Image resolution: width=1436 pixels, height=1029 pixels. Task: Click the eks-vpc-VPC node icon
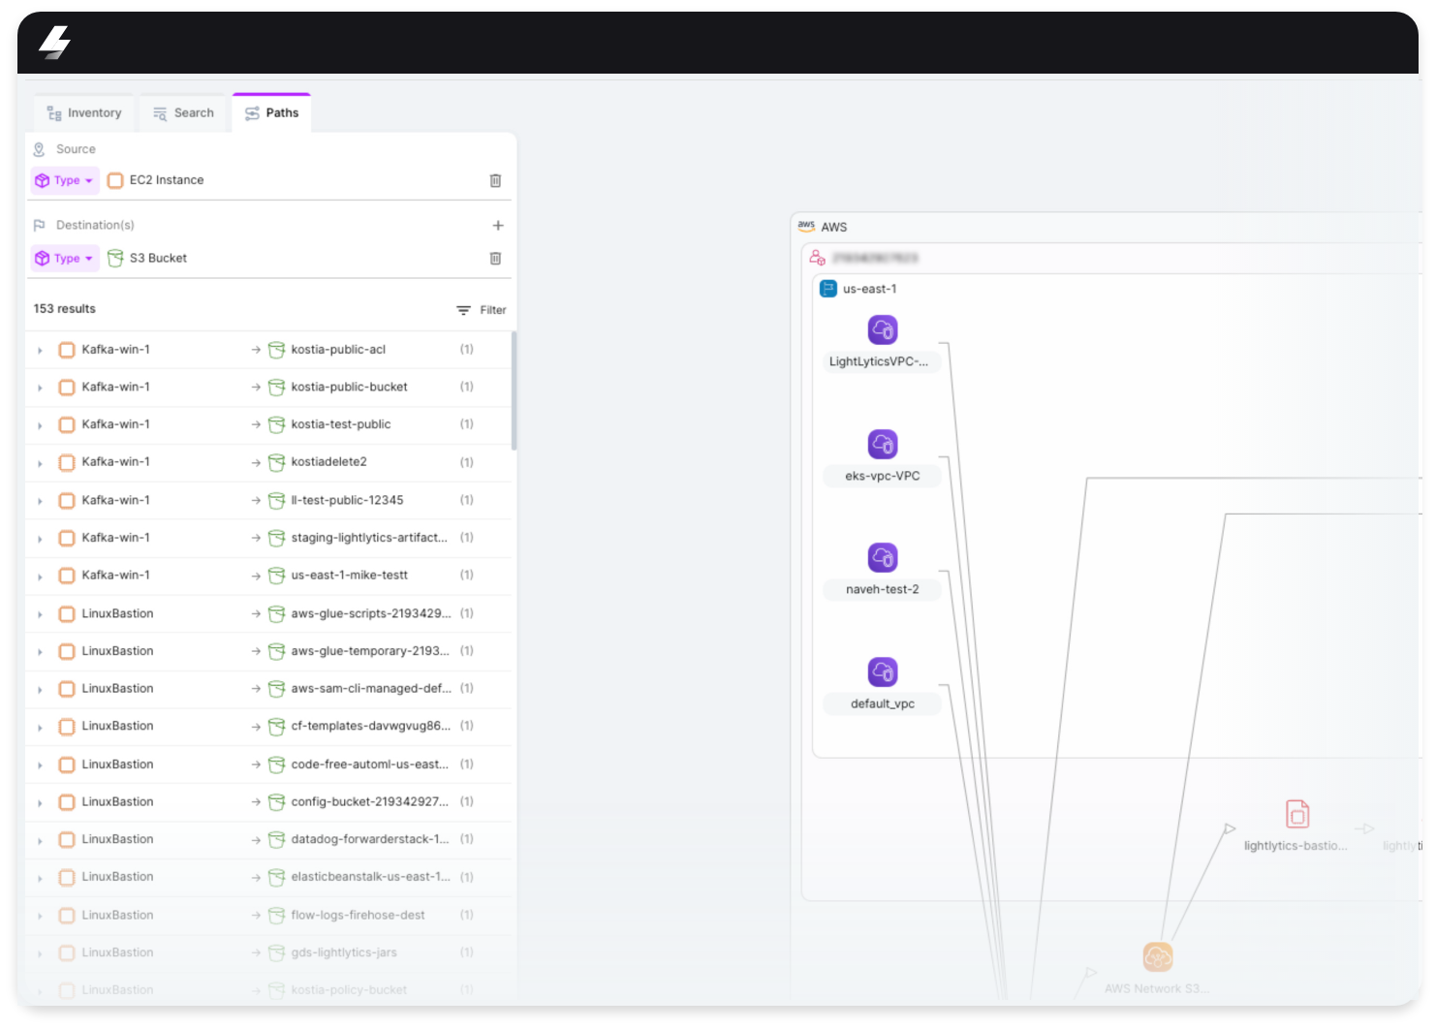[883, 445]
